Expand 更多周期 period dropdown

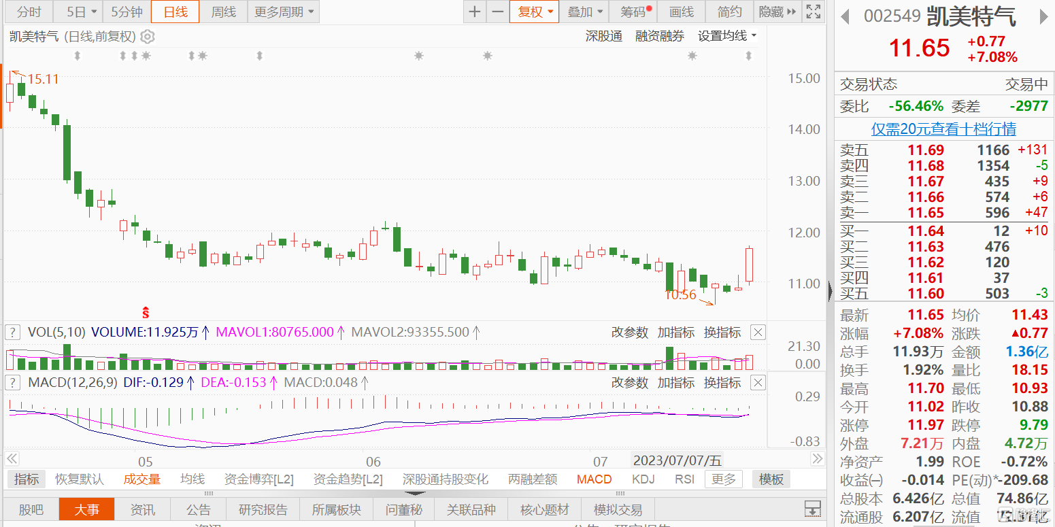point(284,12)
